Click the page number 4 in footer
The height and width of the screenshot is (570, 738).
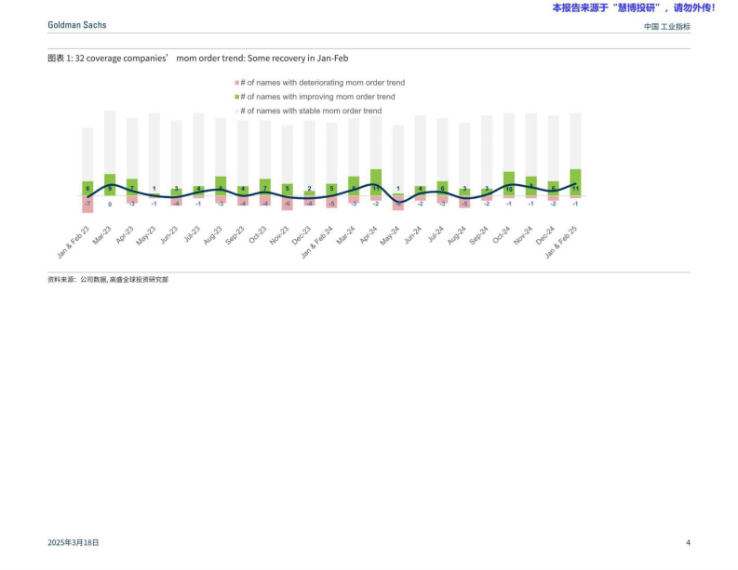point(688,542)
